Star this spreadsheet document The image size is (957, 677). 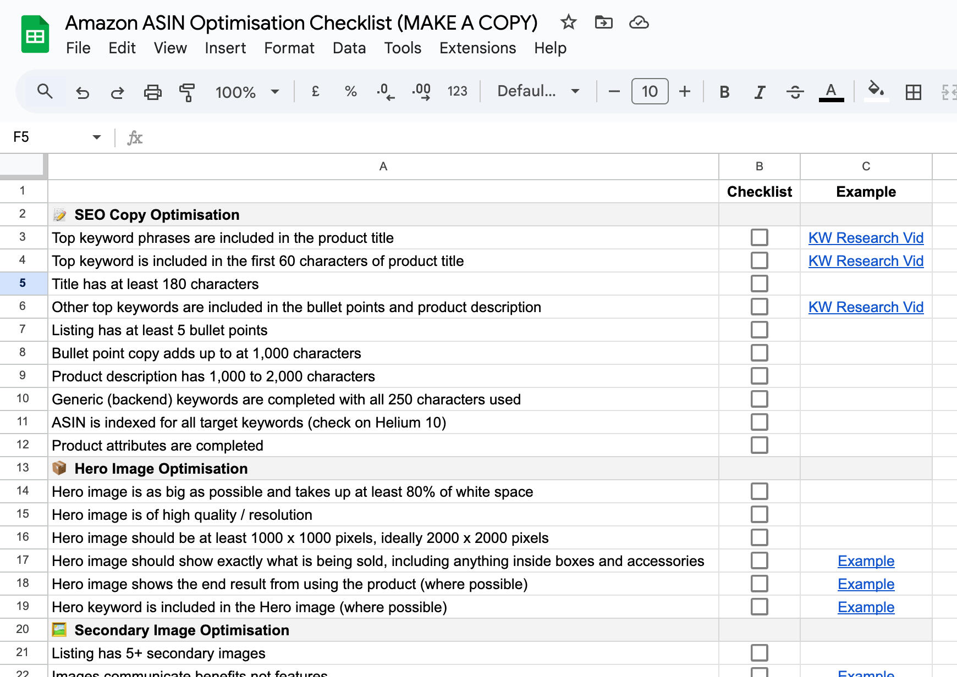pyautogui.click(x=568, y=23)
